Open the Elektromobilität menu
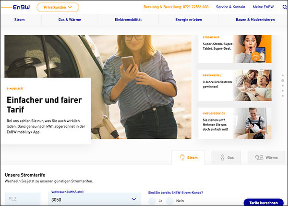Viewport: 288px width, 206px height. pyautogui.click(x=128, y=20)
